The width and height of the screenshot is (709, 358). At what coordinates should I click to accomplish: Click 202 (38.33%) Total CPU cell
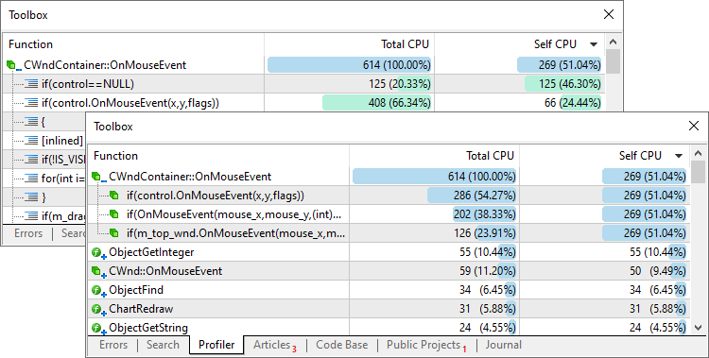(x=435, y=214)
